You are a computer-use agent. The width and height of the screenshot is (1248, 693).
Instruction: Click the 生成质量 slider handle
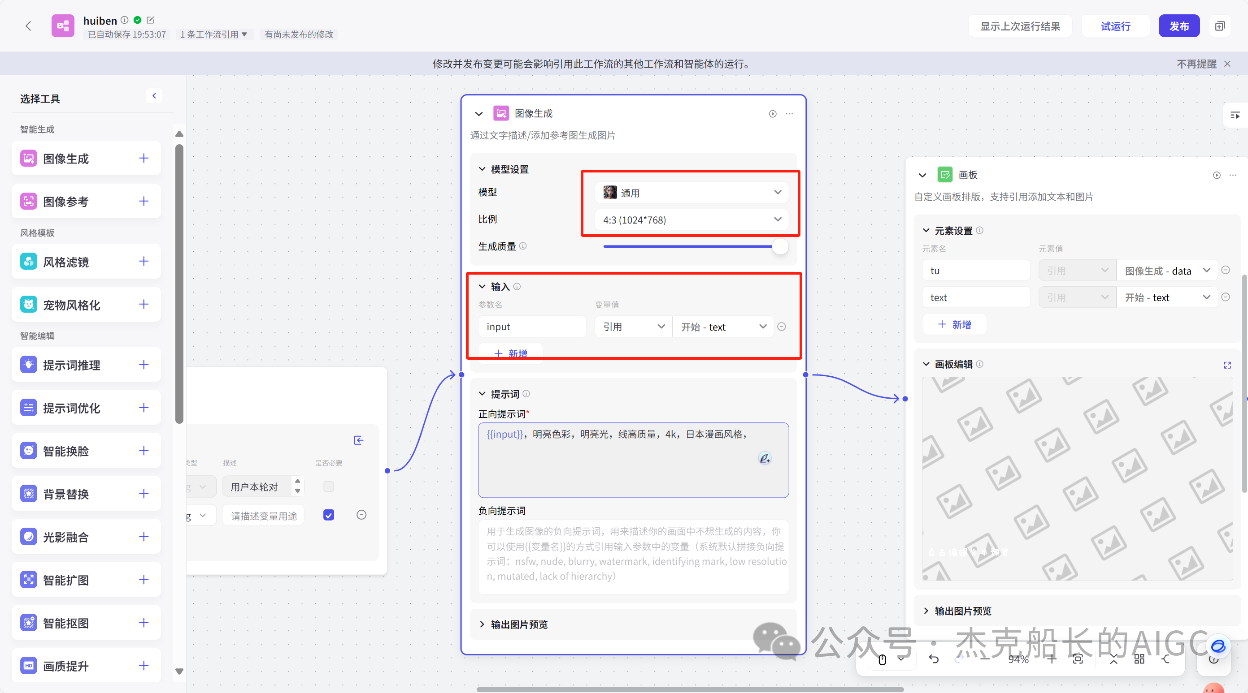click(x=780, y=246)
